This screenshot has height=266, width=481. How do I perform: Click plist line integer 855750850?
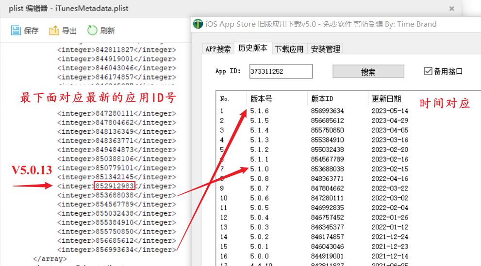pyautogui.click(x=116, y=232)
